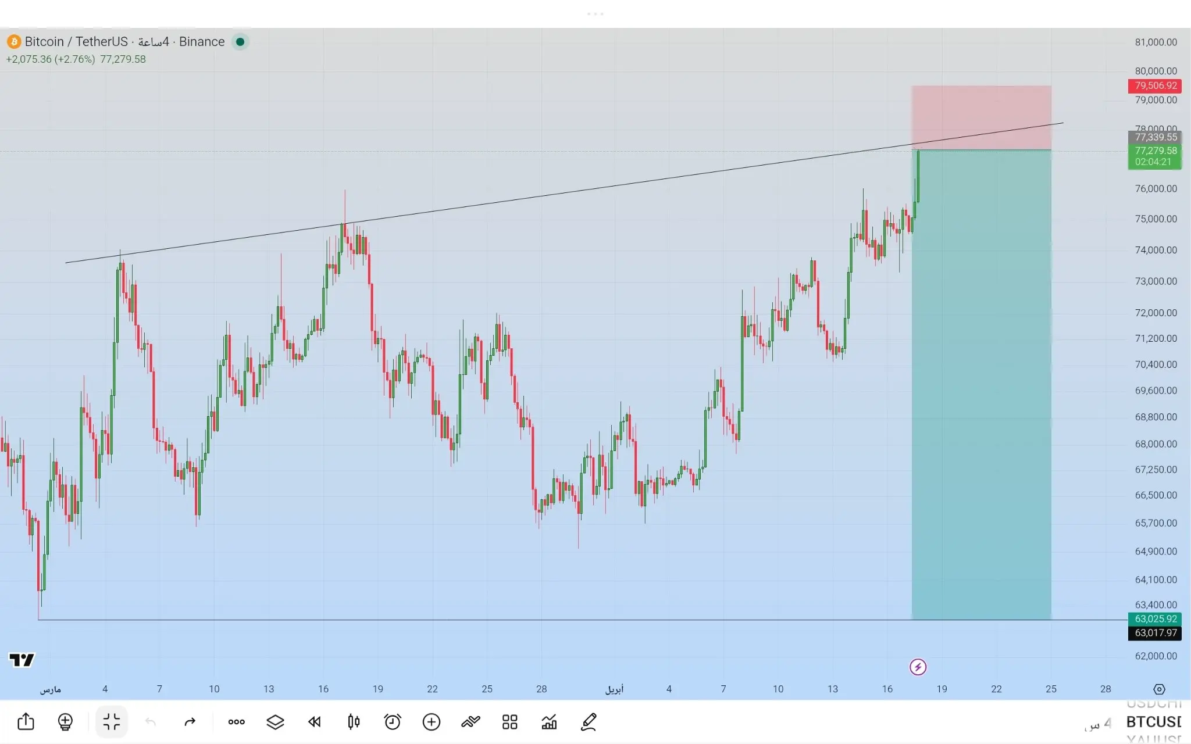Viewport: 1191px width, 744px height.
Task: Start bar replay with rewind icon
Action: [315, 722]
